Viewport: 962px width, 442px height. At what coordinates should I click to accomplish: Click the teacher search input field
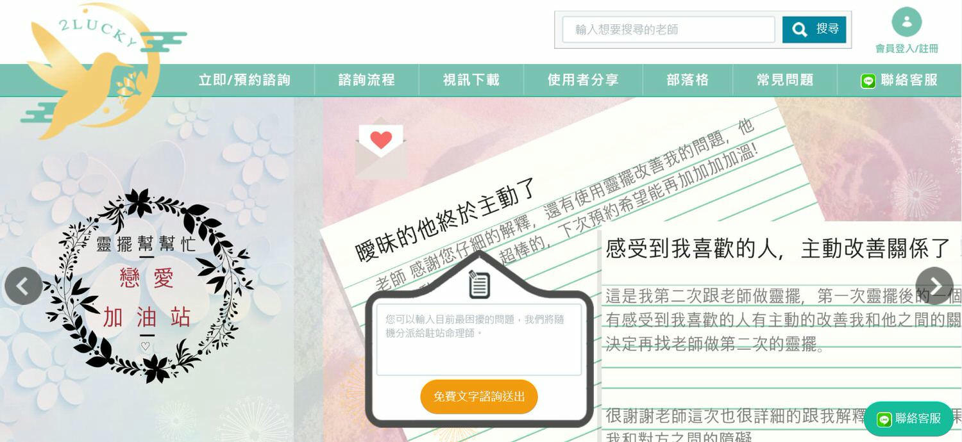[668, 29]
